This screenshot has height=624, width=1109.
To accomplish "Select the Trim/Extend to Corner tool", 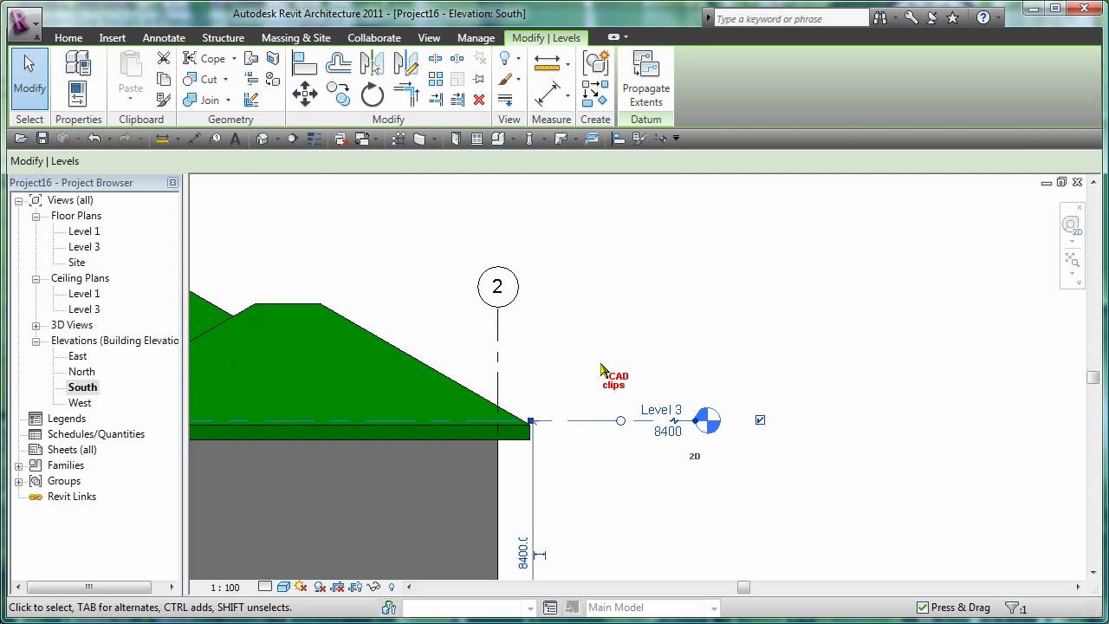I will (405, 94).
